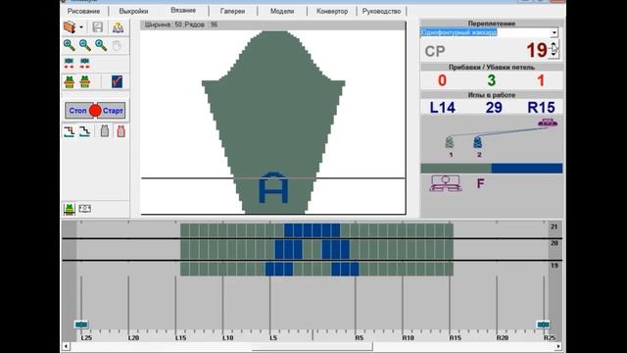Click the horizontal scrollbar thumb
Screen dimensions: 627x353
click(313, 346)
